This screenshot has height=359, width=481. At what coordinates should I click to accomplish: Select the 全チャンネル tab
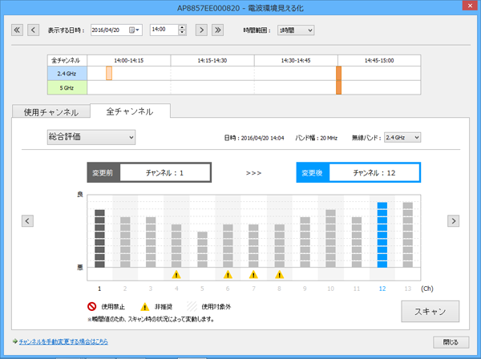pos(130,111)
